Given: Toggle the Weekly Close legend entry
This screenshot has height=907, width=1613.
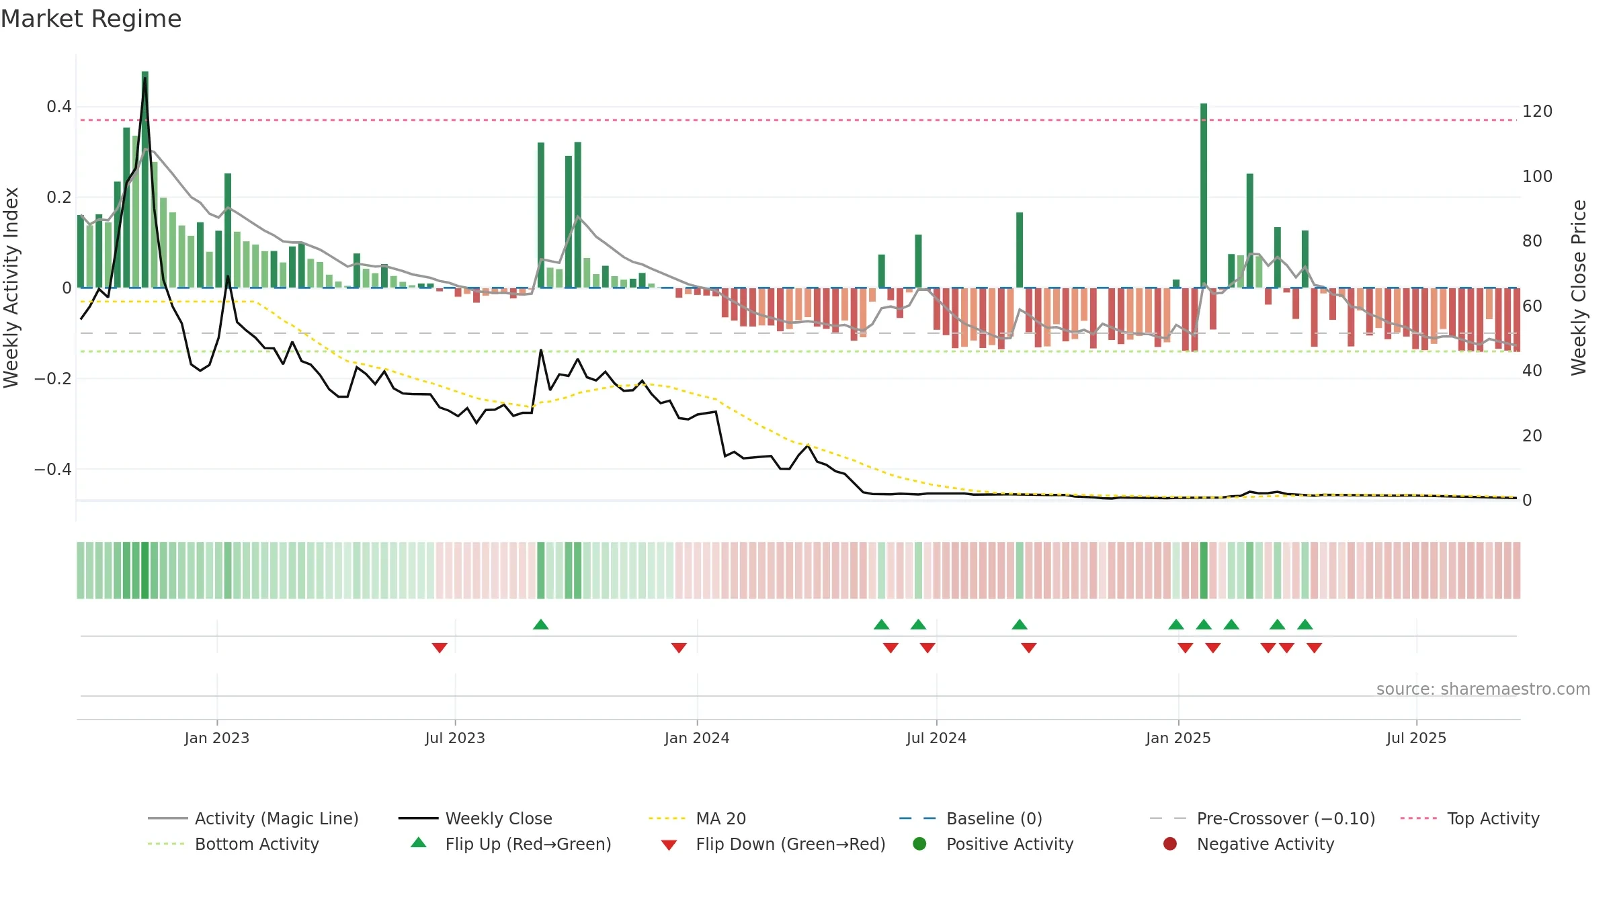Looking at the screenshot, I should pyautogui.click(x=475, y=818).
